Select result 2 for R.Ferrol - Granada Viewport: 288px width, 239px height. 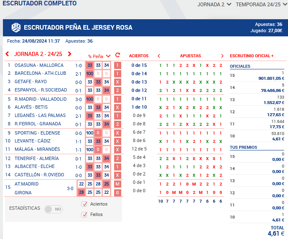[x=117, y=124]
